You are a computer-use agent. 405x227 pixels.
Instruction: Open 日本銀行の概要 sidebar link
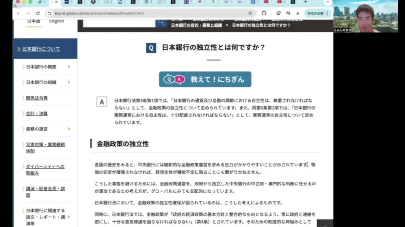[41, 67]
